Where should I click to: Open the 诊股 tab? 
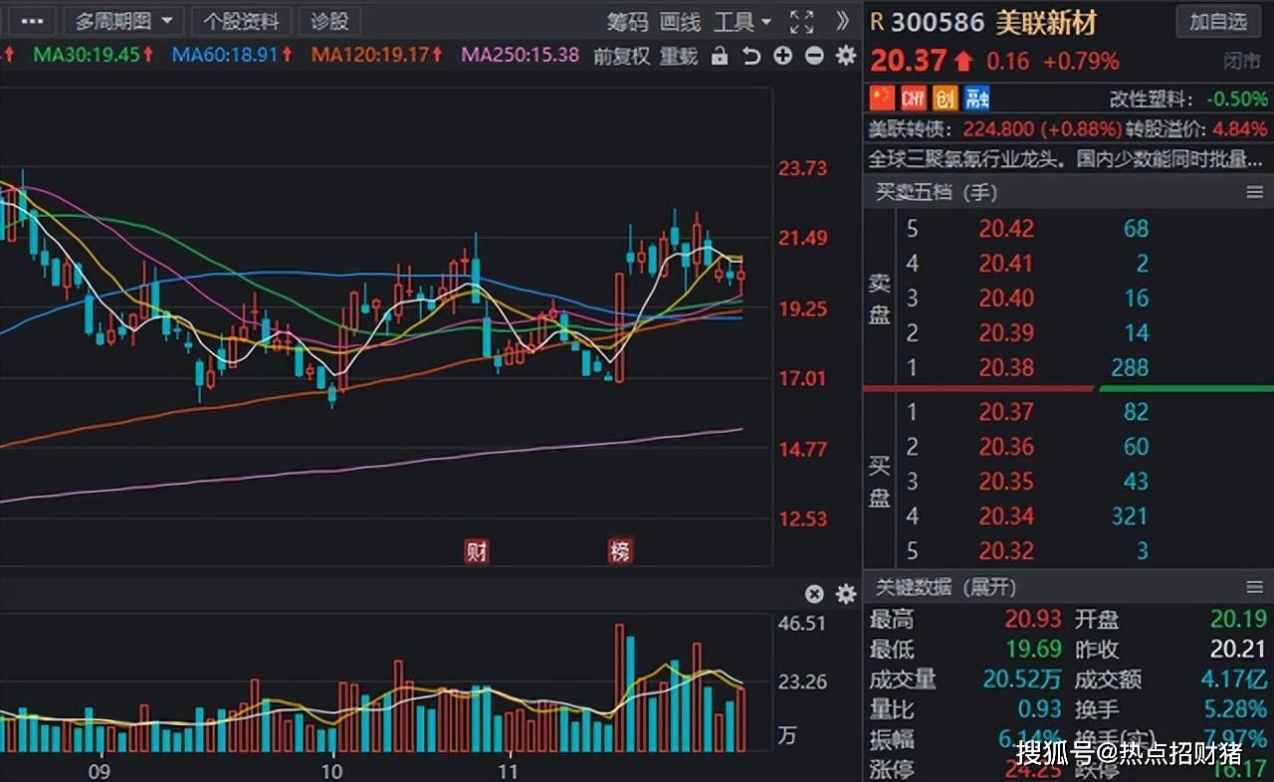click(330, 21)
